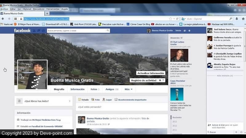
Task: Open messages icon in Facebook header
Action: tap(39, 30)
